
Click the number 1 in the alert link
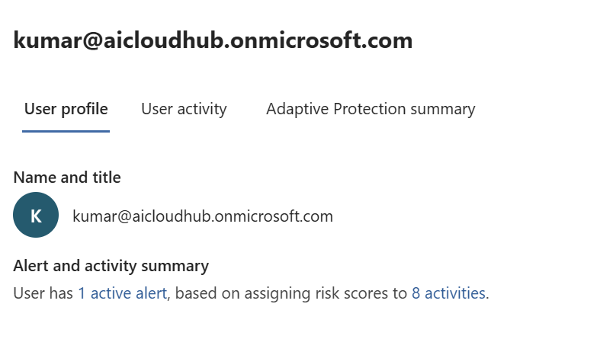(82, 293)
